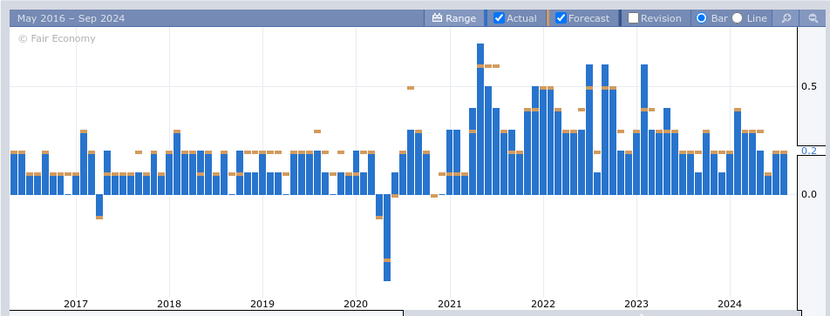Click the 0.2 current value label

(x=809, y=151)
